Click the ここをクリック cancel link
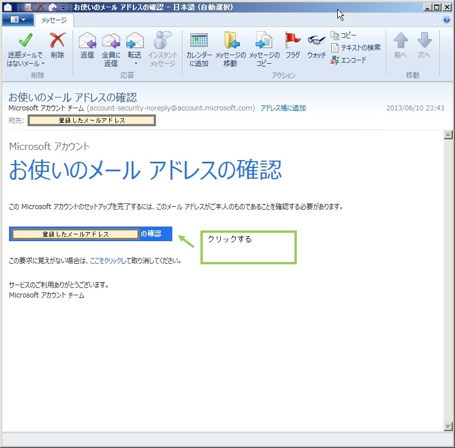This screenshot has height=448, width=455. (105, 260)
